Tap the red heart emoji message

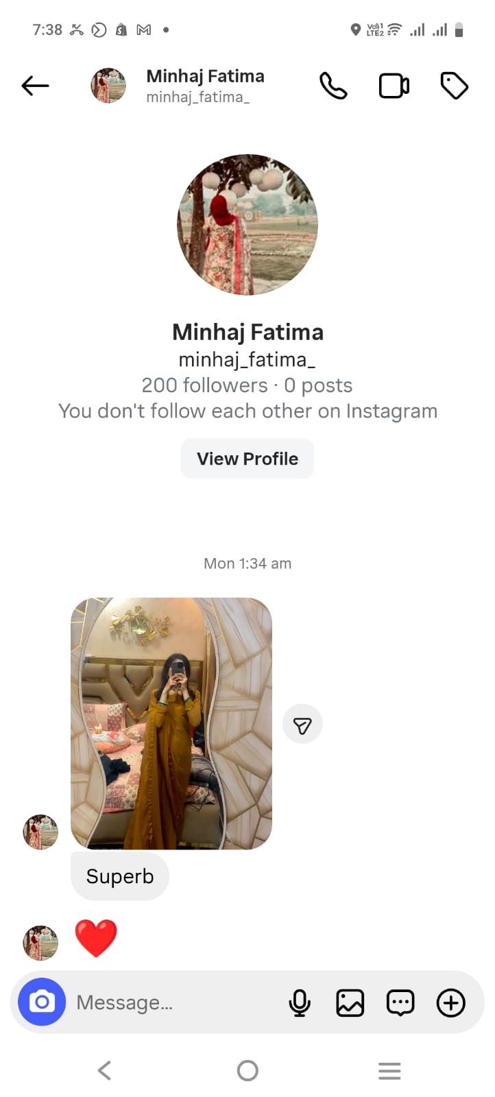point(96,938)
